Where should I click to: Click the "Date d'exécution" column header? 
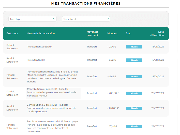point(157,33)
